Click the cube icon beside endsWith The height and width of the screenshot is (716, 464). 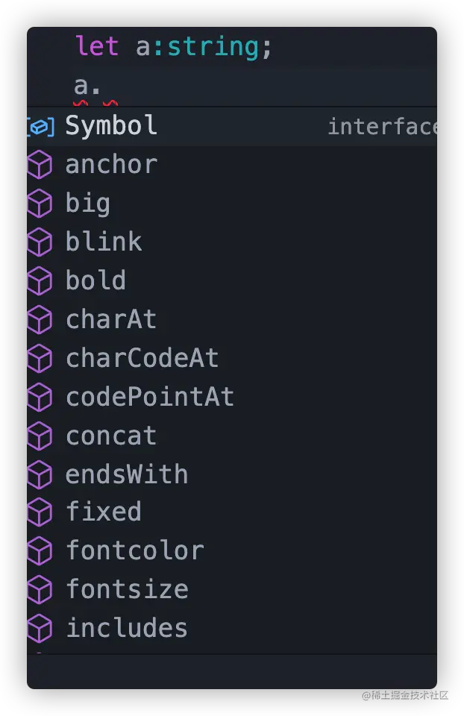click(x=40, y=475)
